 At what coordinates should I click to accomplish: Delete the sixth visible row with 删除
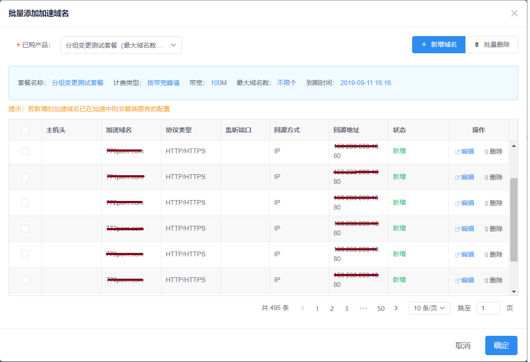point(493,280)
